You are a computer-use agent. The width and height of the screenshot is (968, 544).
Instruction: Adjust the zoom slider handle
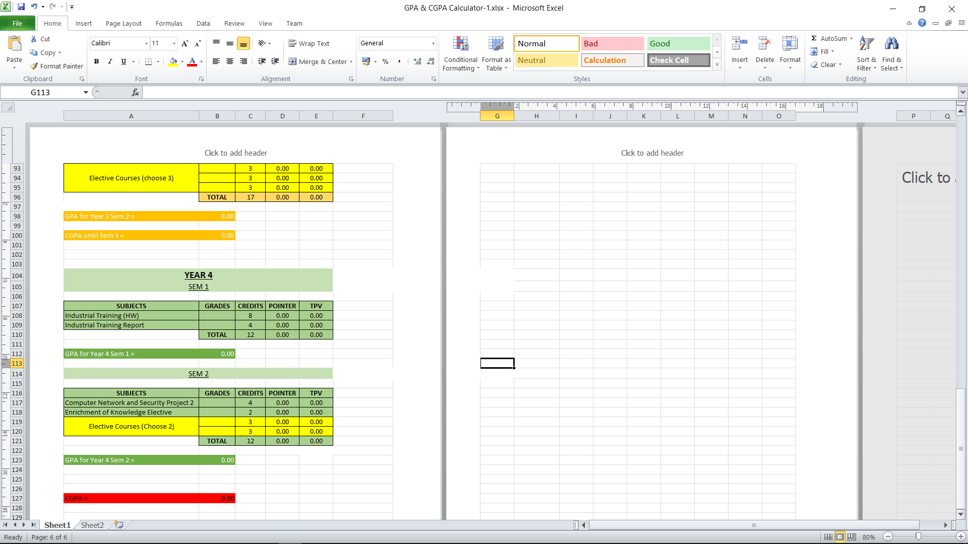tap(918, 537)
